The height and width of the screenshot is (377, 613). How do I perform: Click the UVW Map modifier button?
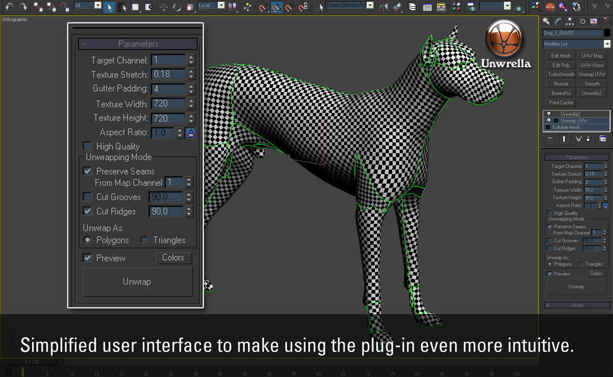592,56
